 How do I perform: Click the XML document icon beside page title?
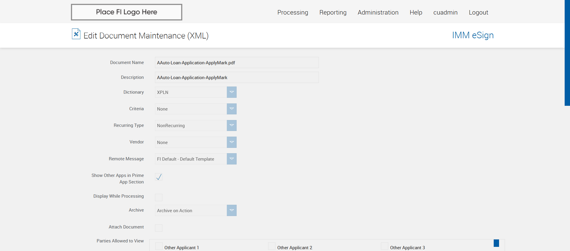(x=76, y=34)
